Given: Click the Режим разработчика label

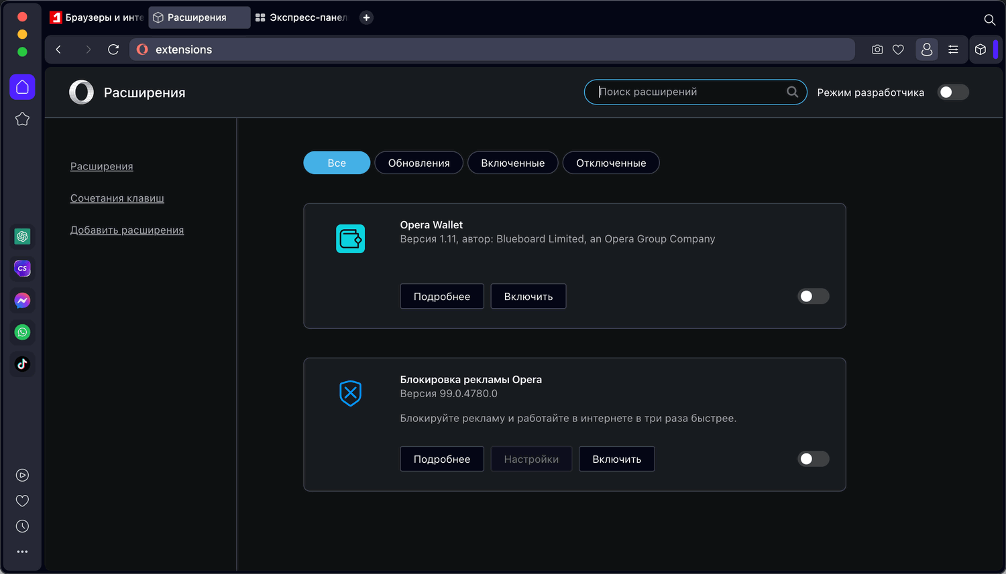Looking at the screenshot, I should 871,92.
